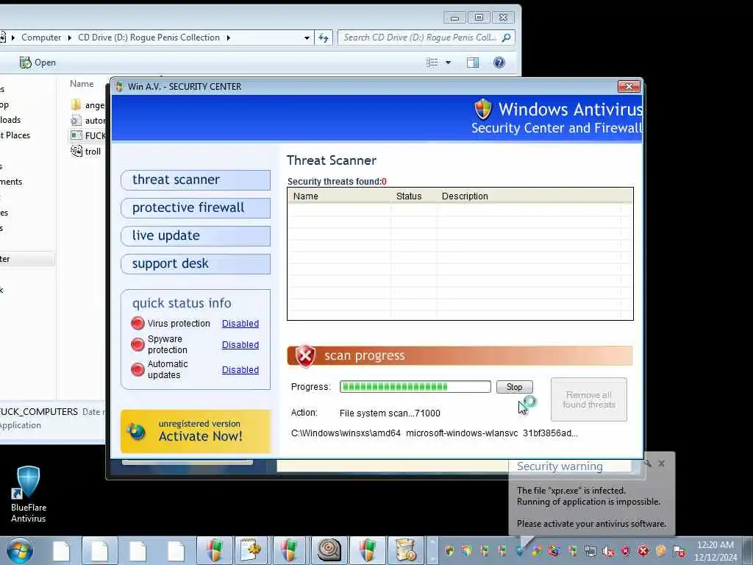Click the Activate Now banner

point(196,431)
